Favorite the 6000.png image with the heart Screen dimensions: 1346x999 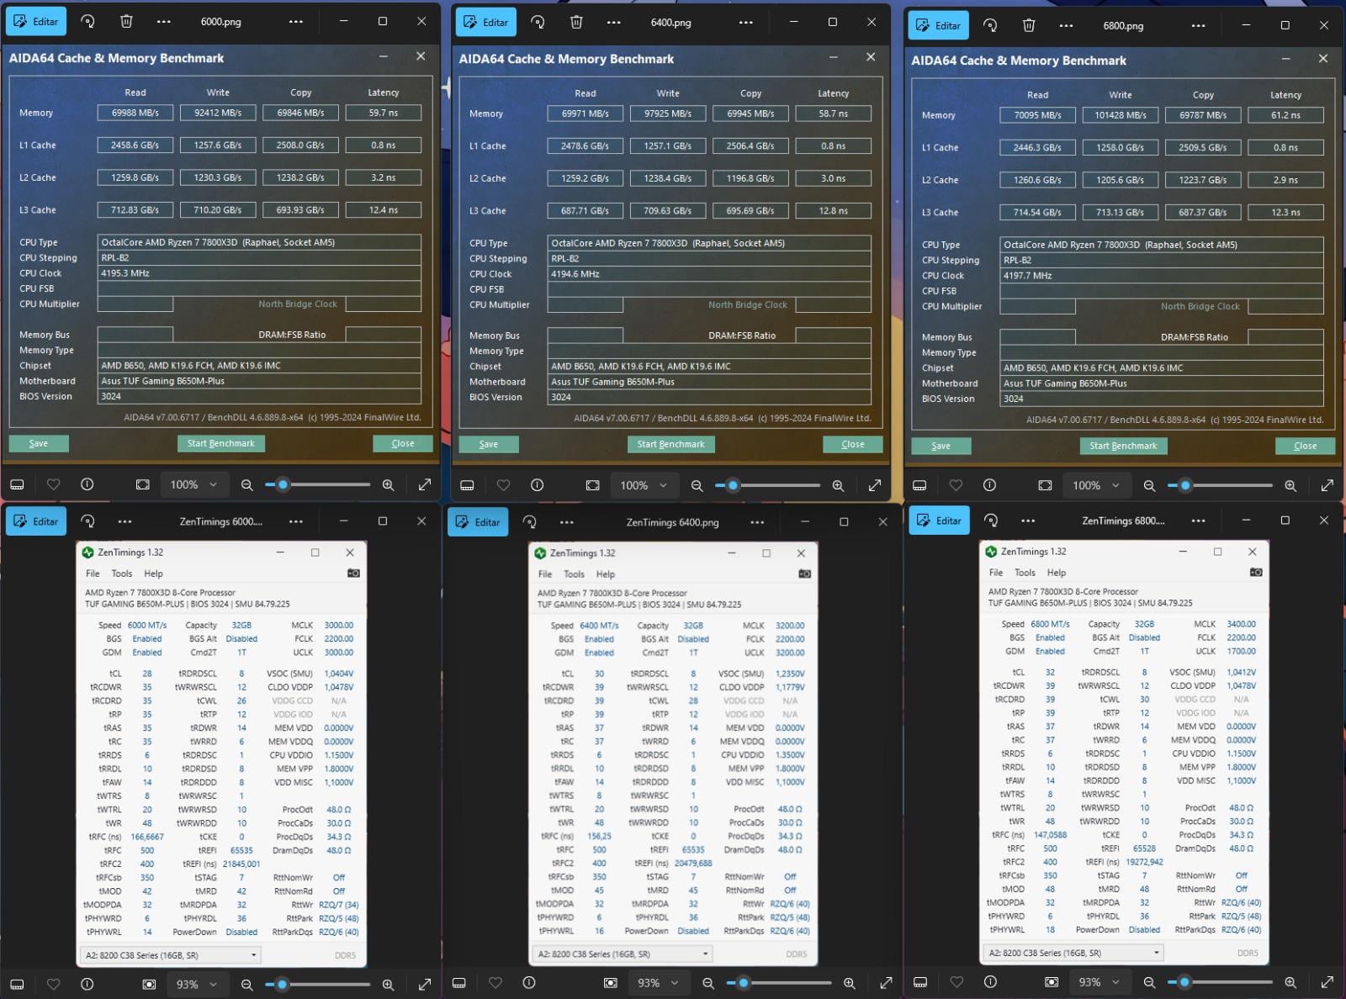pos(54,484)
